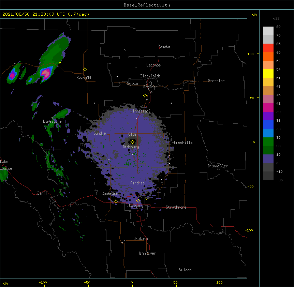The image size is (294, 287).
Task: Click the purple 10 dBZ legend swatch
Action: [x=268, y=158]
